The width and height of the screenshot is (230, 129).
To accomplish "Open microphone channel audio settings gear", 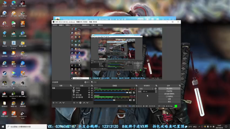I will [x=134, y=93].
